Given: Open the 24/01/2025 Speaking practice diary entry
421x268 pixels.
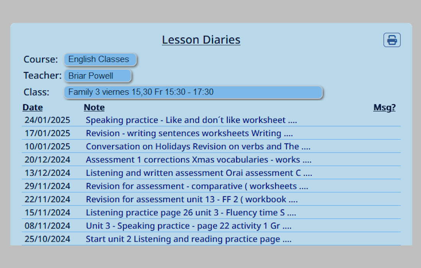Looking at the screenshot, I should pyautogui.click(x=191, y=120).
